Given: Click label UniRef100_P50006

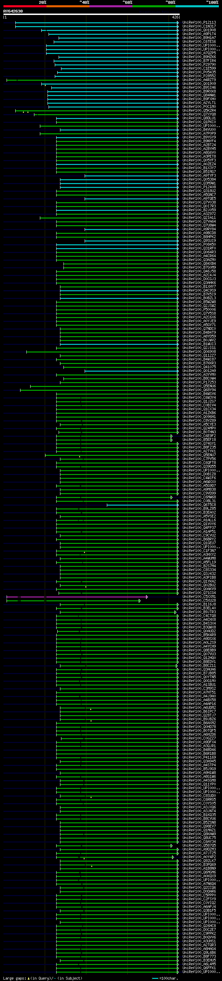Looking at the screenshot, I should tap(199, 310).
